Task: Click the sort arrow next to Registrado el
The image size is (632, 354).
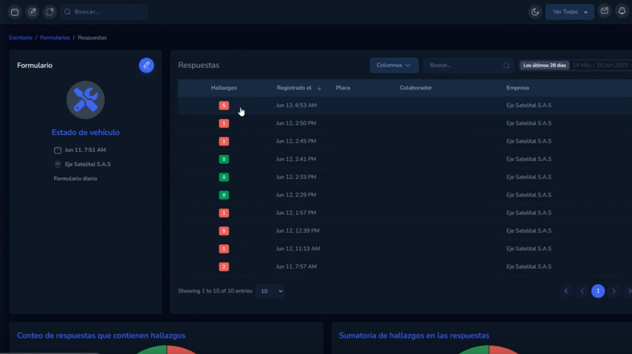Action: pos(319,88)
